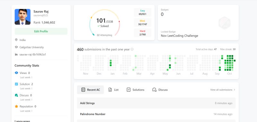Click the Edit Profile button

(x=41, y=31)
